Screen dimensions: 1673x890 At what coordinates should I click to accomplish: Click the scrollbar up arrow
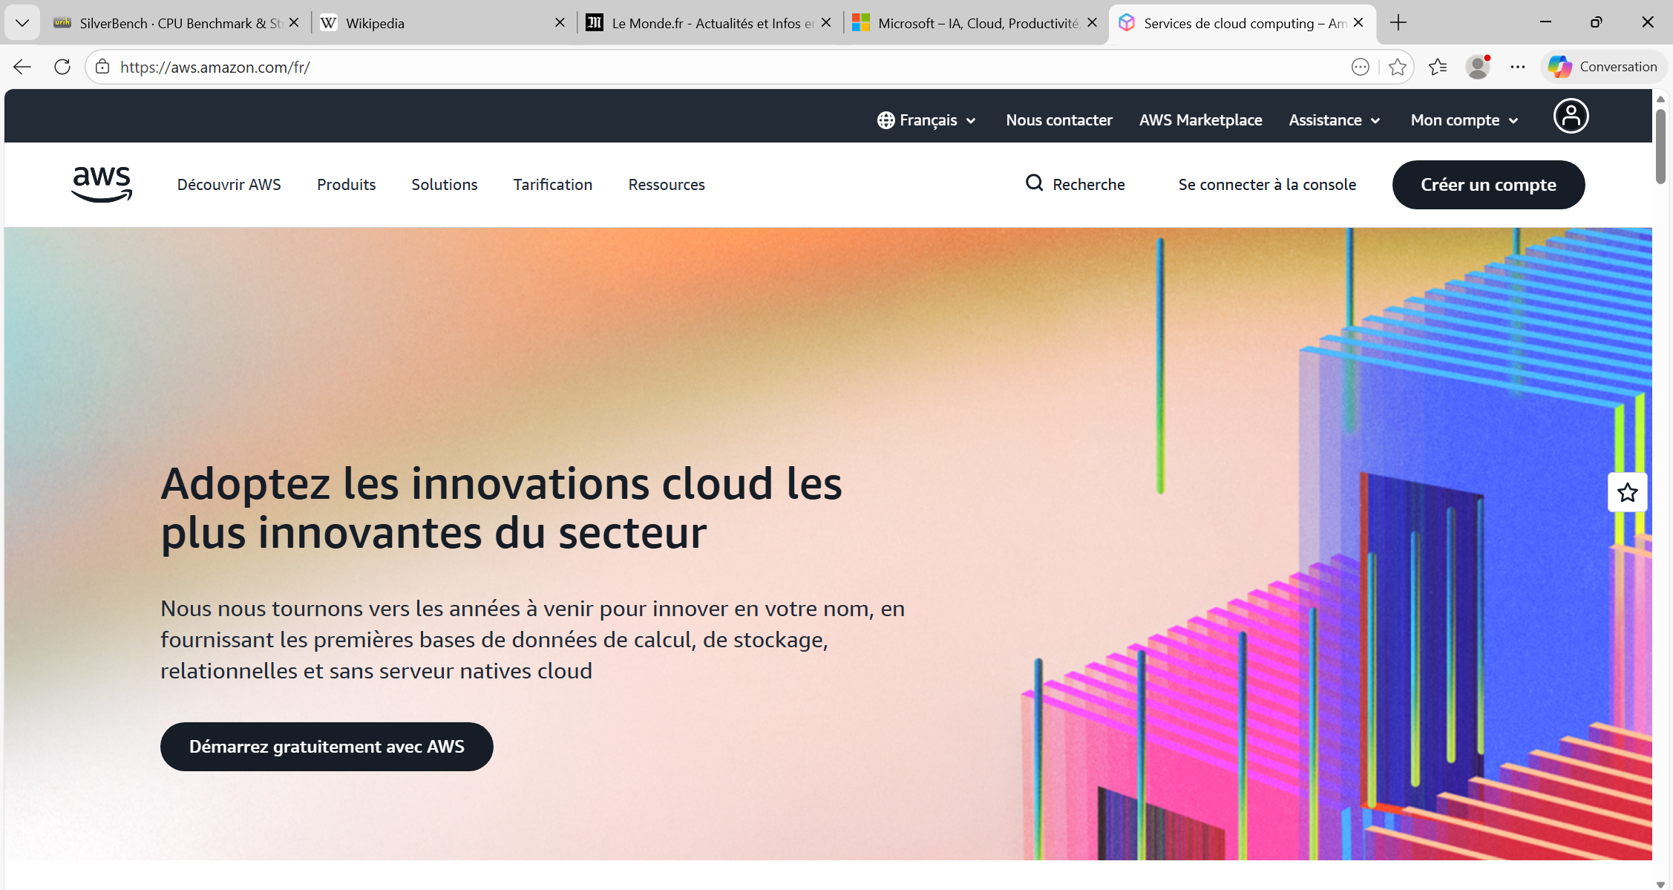pyautogui.click(x=1660, y=99)
